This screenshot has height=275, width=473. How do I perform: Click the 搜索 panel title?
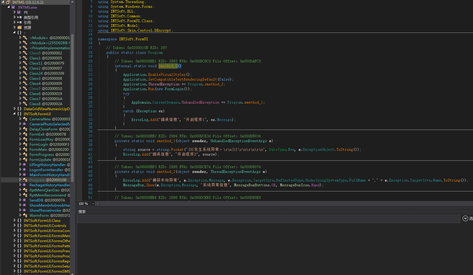(x=82, y=211)
